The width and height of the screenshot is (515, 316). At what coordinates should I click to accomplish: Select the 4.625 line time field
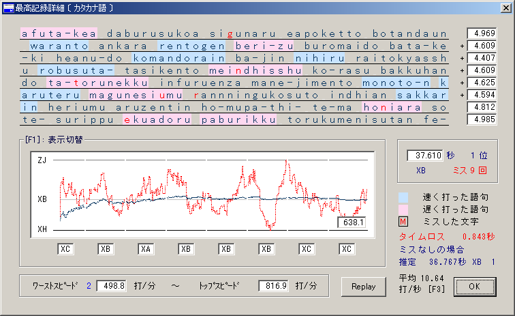click(x=482, y=83)
